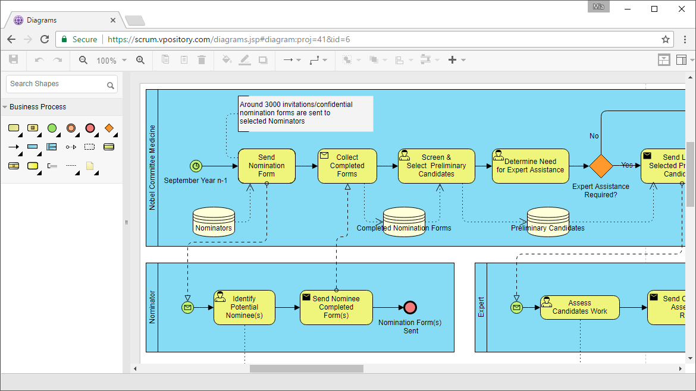Bookmark page with the star icon
Viewport: 696px width, 391px height.
tap(666, 39)
